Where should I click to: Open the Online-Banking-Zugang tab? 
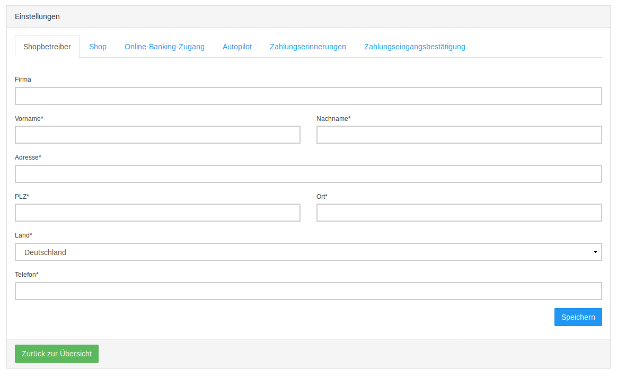pyautogui.click(x=164, y=47)
